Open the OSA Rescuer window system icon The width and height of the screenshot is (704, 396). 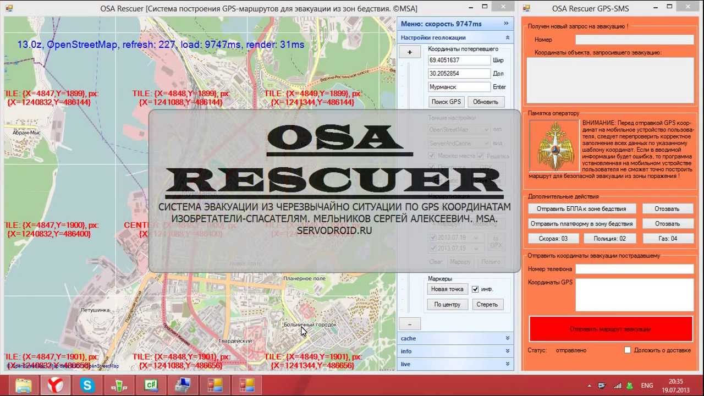pos(9,9)
